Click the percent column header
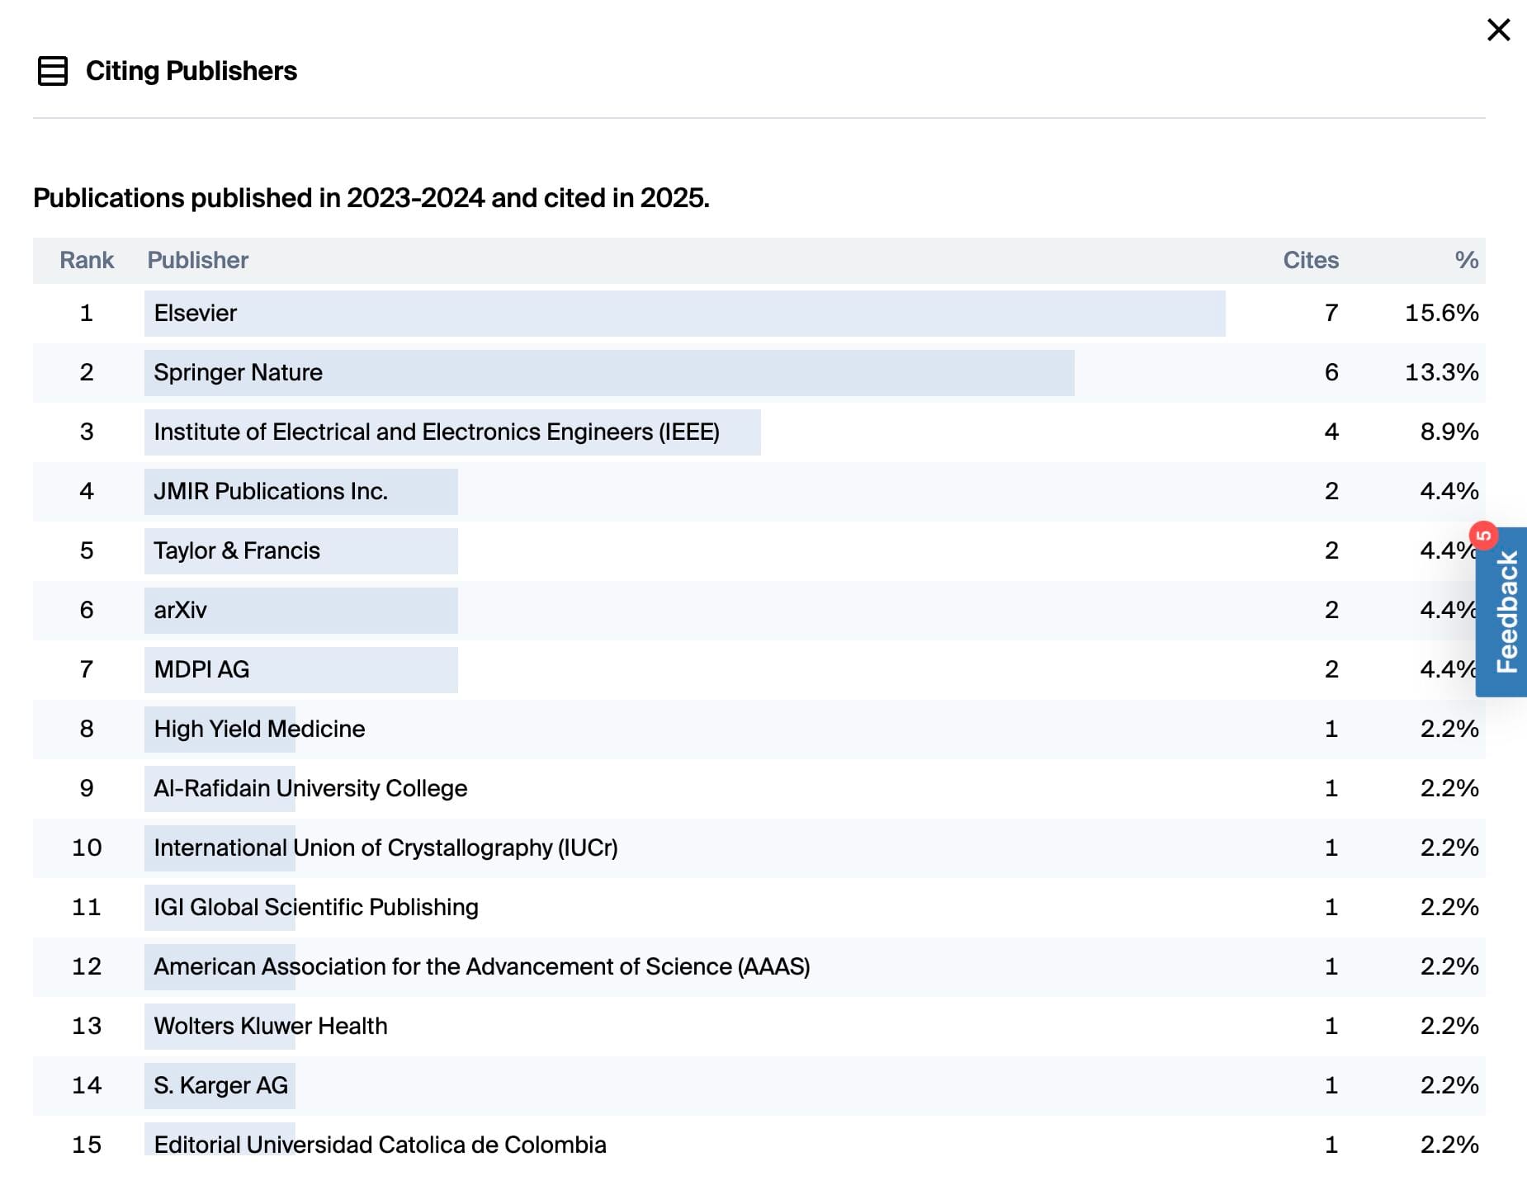1527x1190 pixels. point(1467,260)
